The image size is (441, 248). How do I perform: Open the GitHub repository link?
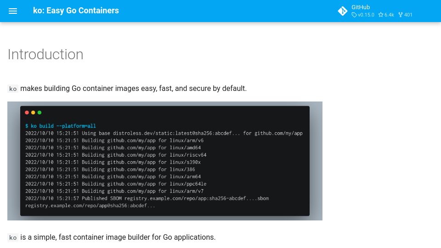[376, 11]
